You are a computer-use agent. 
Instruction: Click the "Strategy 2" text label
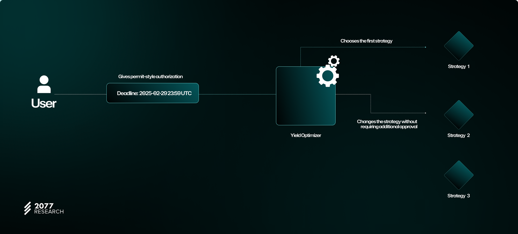point(458,135)
